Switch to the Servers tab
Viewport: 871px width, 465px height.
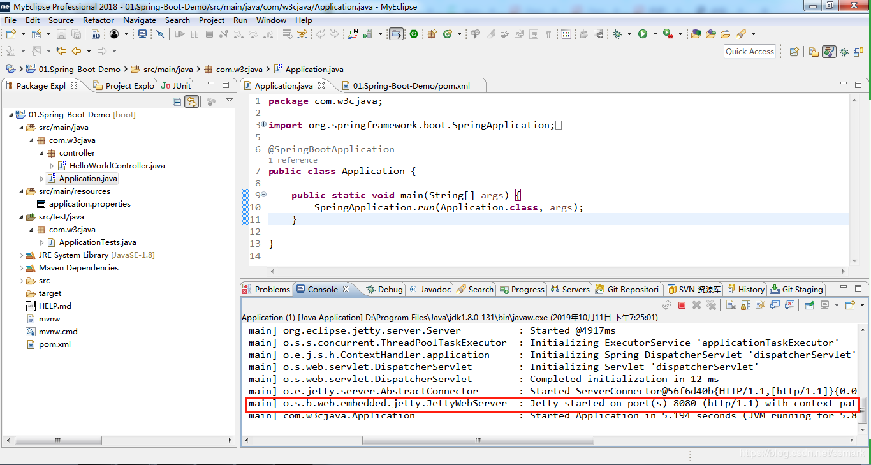[x=570, y=289]
